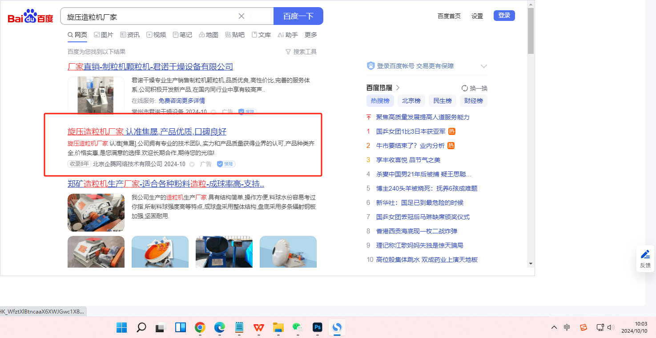656x338 pixels.
Task: Click the 收录8年 tag
Action: pos(79,164)
